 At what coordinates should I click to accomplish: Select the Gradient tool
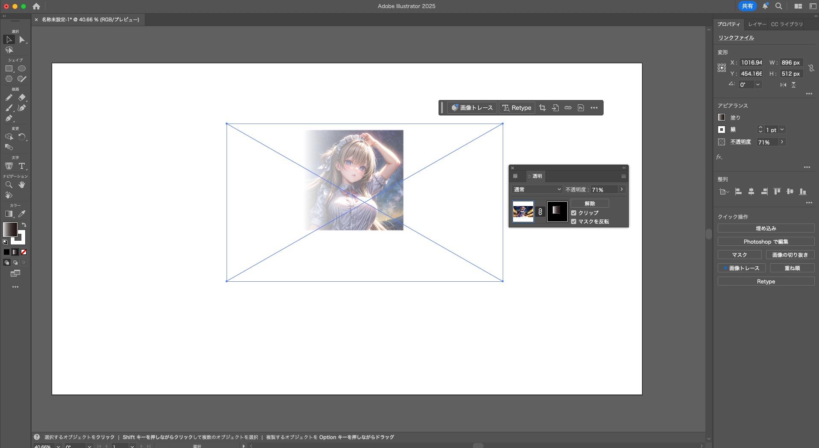click(x=9, y=214)
